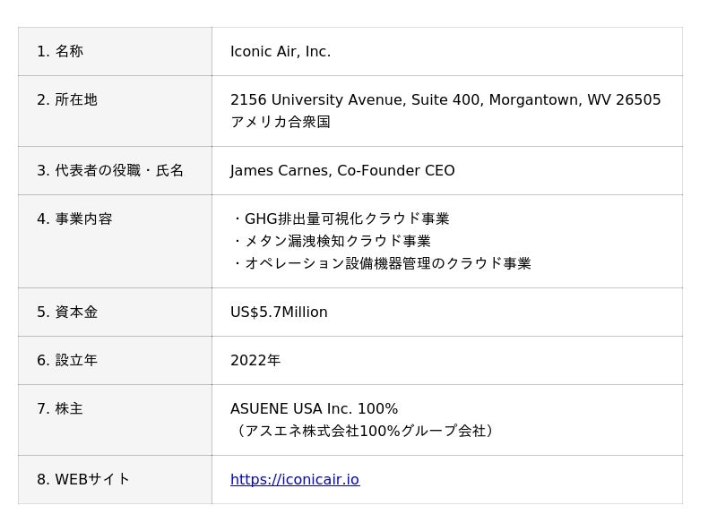Select the "ASUENE USA Inc. 100%" text

coord(314,409)
